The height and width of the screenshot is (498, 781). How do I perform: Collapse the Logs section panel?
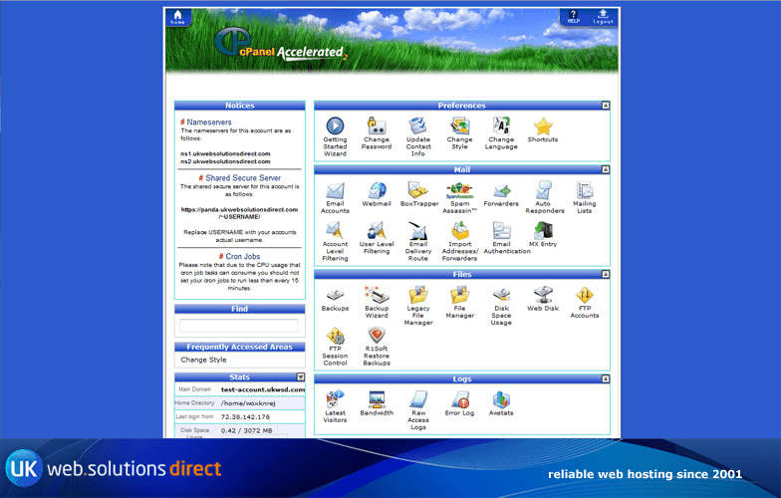click(605, 378)
